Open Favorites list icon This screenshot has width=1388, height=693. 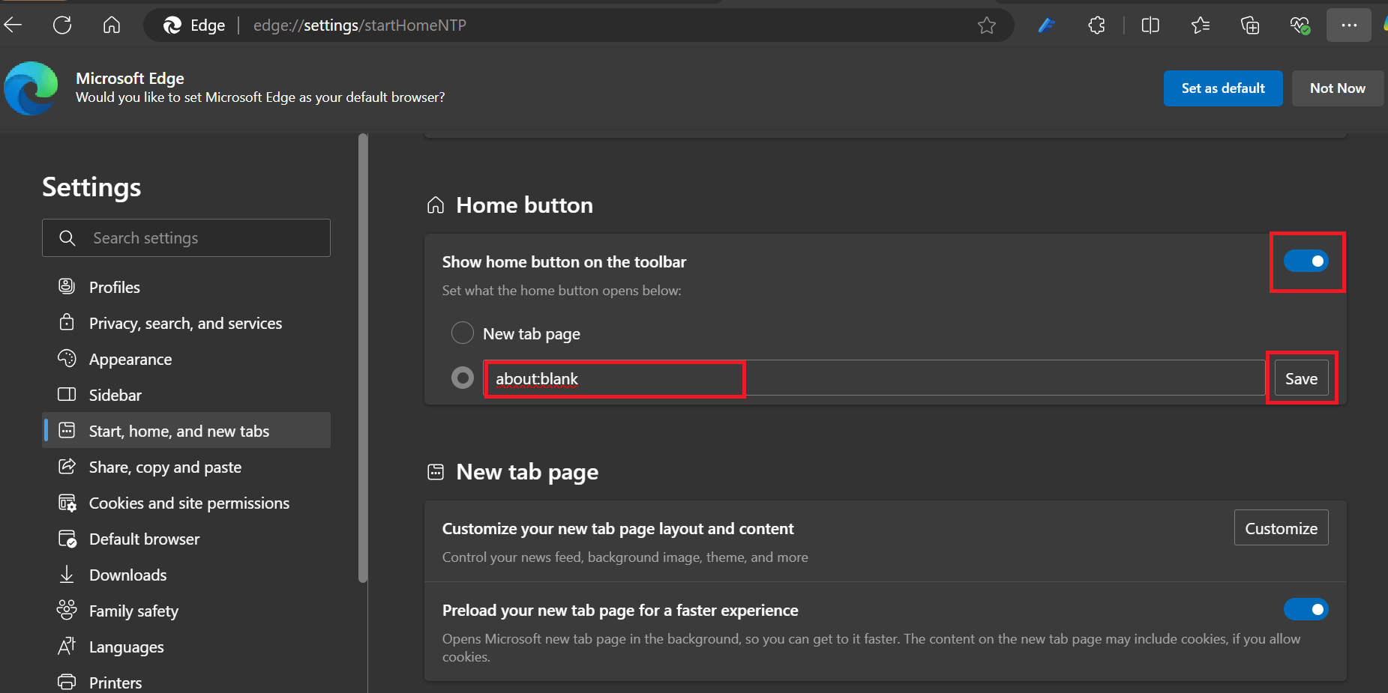click(1200, 25)
